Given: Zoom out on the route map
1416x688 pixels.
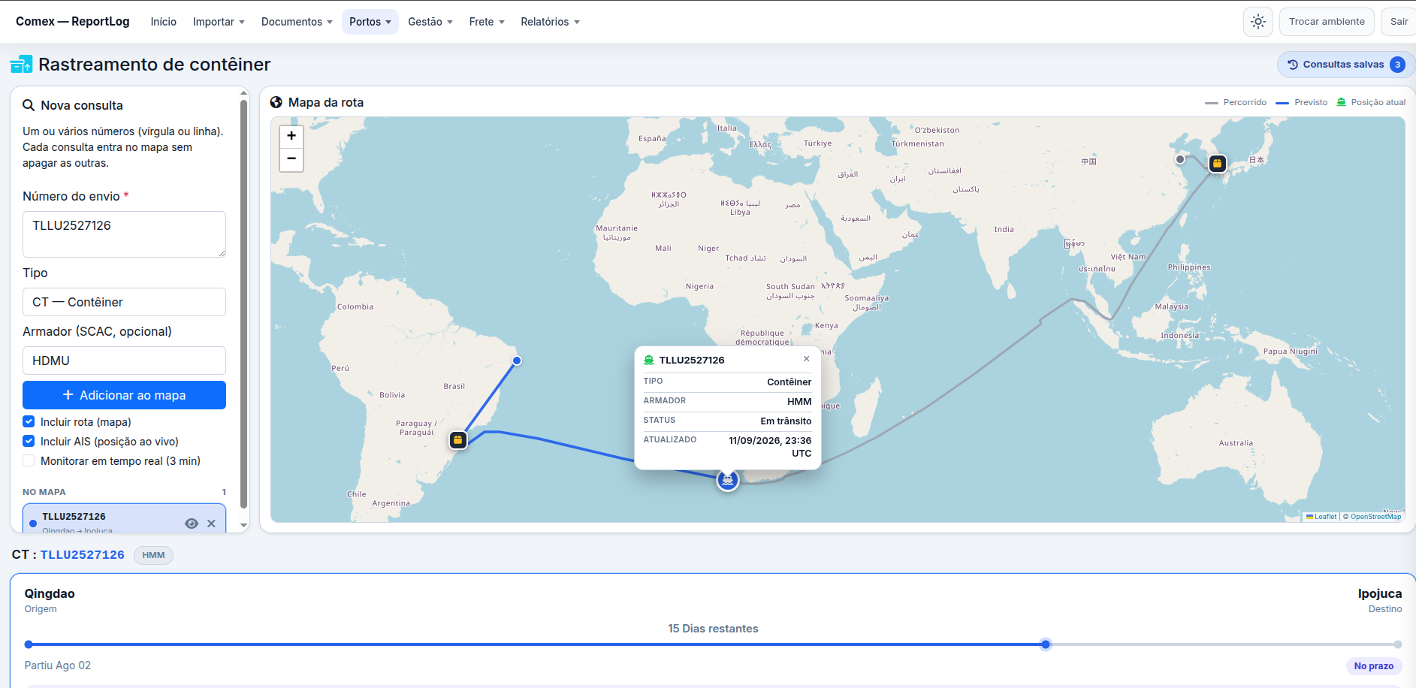Looking at the screenshot, I should point(291,159).
